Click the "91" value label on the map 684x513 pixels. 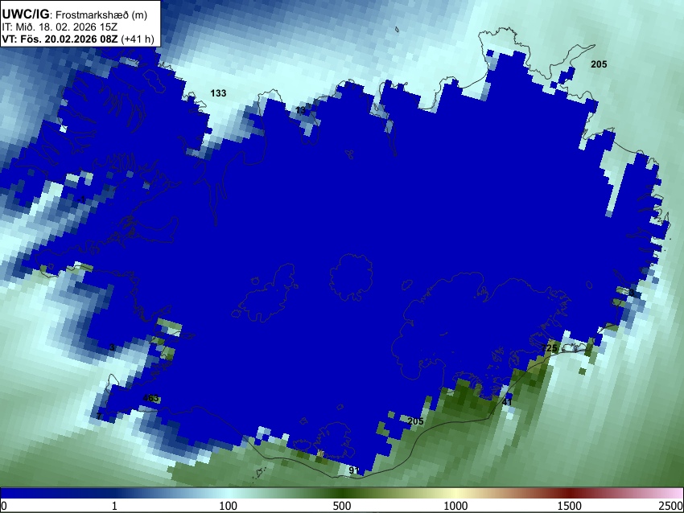coord(354,470)
